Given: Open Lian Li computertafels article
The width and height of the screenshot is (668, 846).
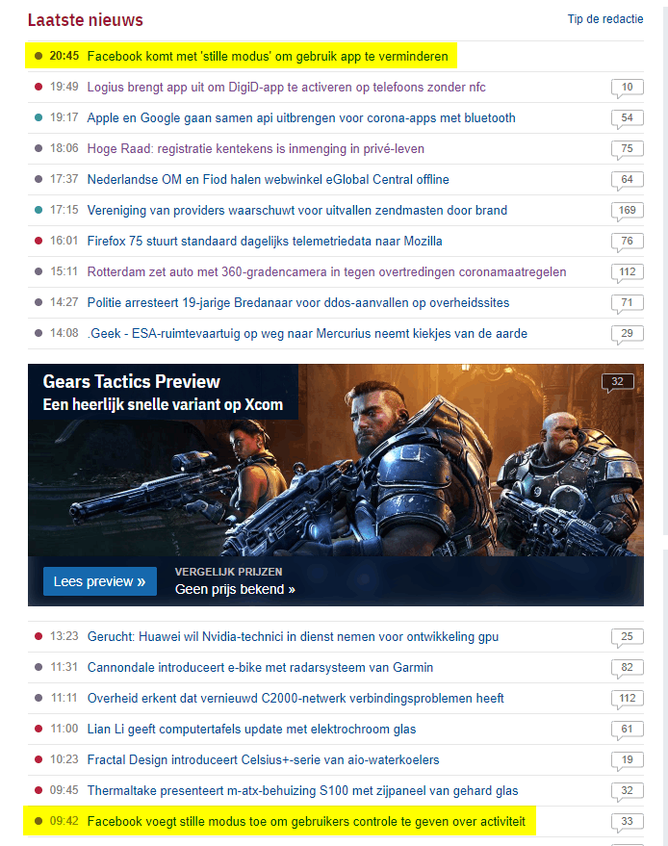Looking at the screenshot, I should (252, 729).
